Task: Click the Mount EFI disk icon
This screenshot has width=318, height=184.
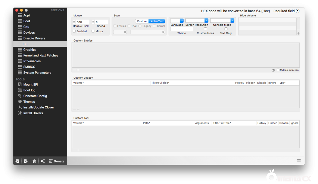Action: pyautogui.click(x=20, y=84)
